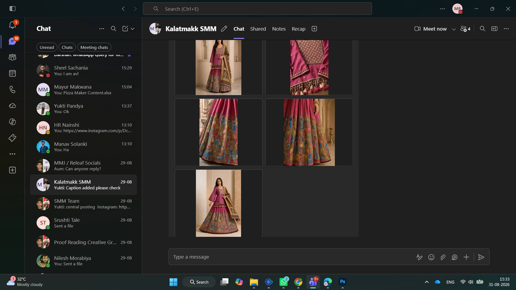516x290 pixels.
Task: Search within the chat list
Action: (113, 29)
